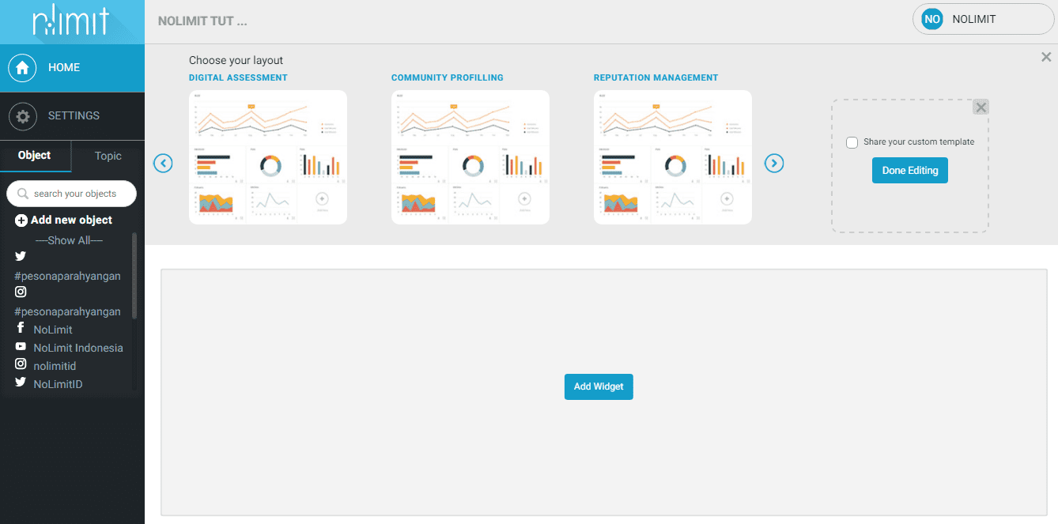The image size is (1058, 524).
Task: Enable Share your custom template checkbox
Action: pos(852,142)
